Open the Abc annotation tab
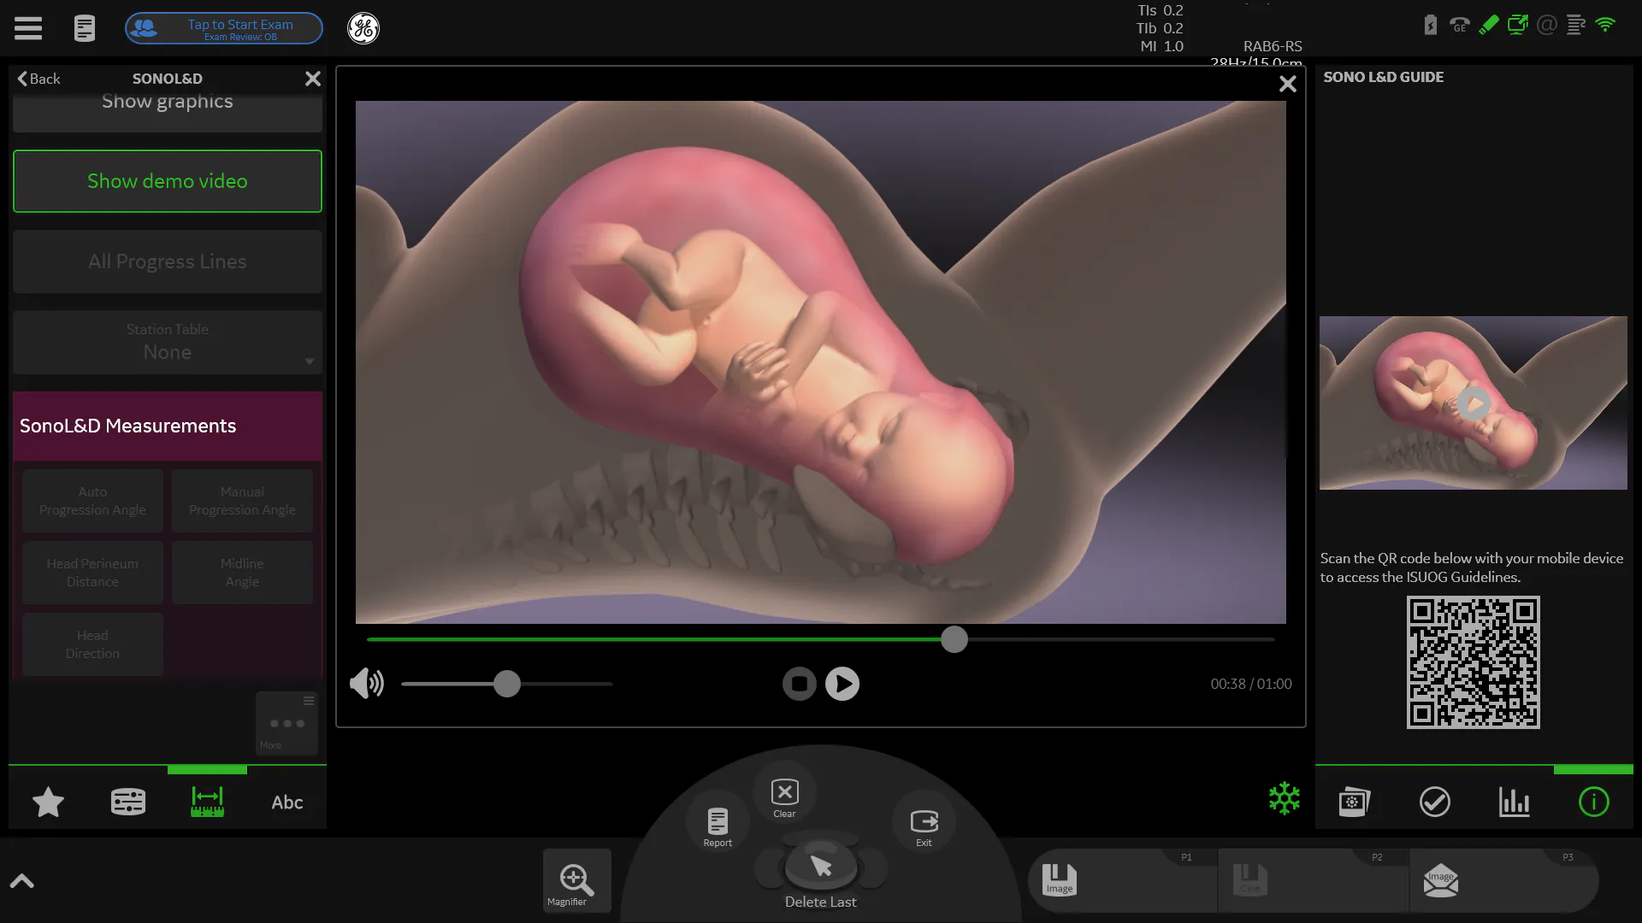Image resolution: width=1642 pixels, height=923 pixels. (287, 802)
